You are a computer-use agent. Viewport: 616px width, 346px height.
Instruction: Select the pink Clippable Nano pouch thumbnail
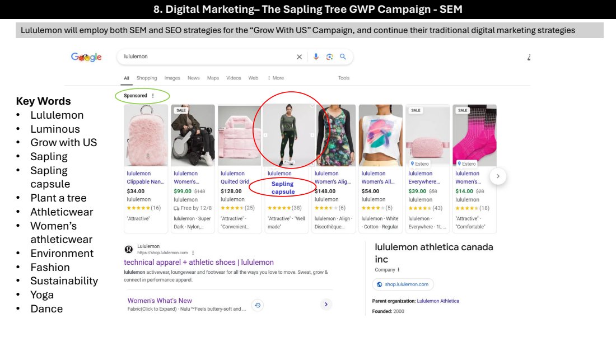coord(146,135)
